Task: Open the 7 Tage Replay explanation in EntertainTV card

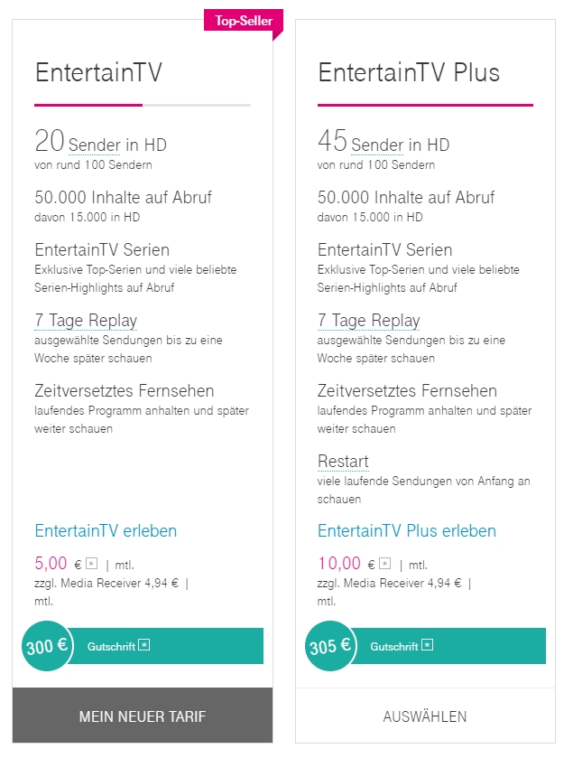Action: 85,321
